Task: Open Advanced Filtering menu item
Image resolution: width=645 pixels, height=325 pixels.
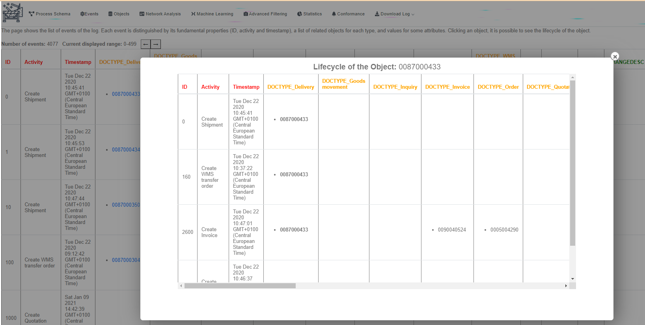Action: point(265,14)
